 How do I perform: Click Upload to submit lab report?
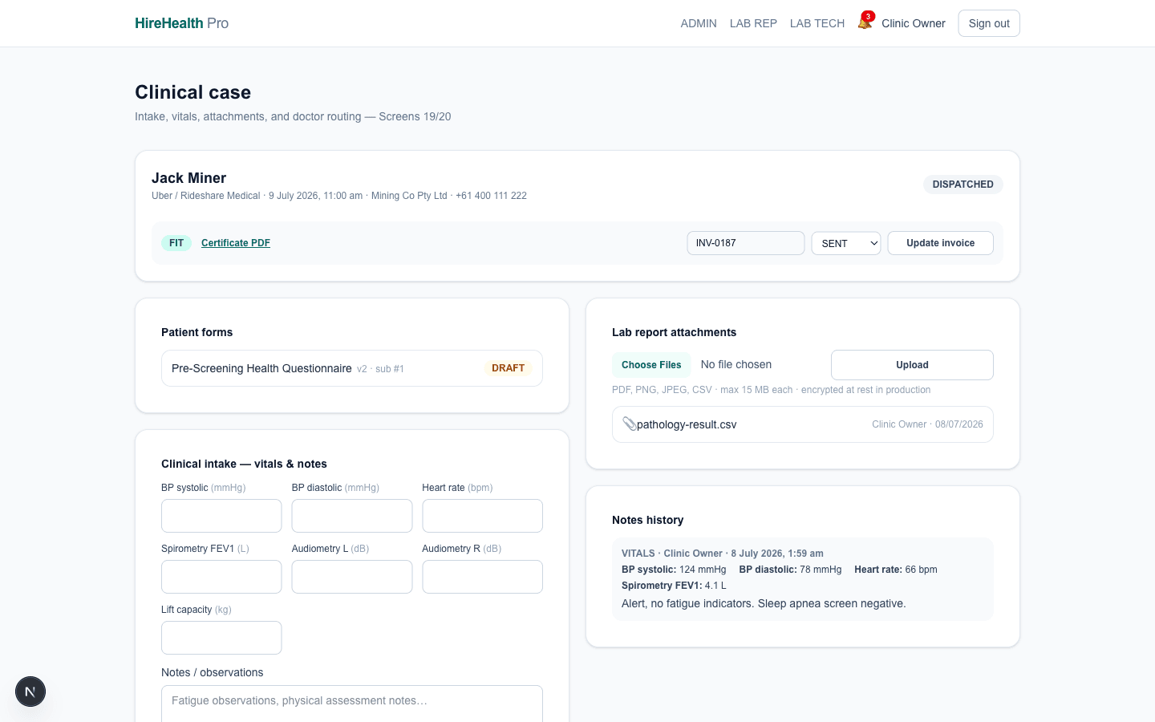(x=912, y=365)
